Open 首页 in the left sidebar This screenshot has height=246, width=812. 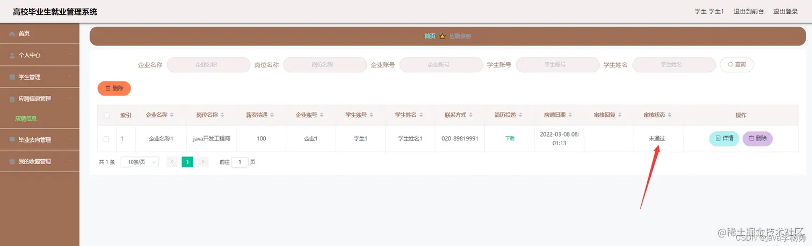coord(40,34)
